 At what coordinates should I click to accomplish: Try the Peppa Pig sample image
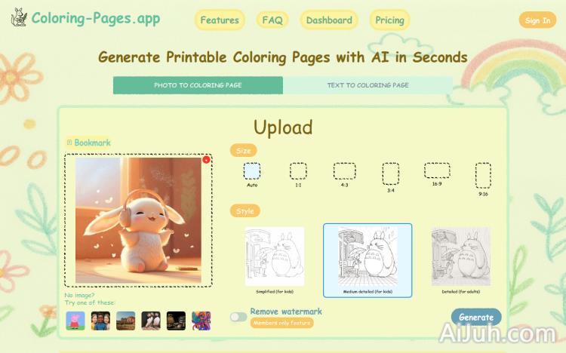click(75, 321)
